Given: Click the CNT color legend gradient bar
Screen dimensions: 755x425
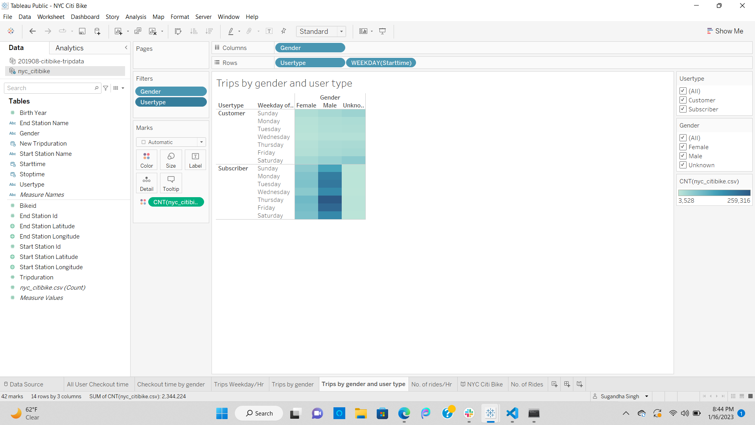Looking at the screenshot, I should tap(714, 193).
